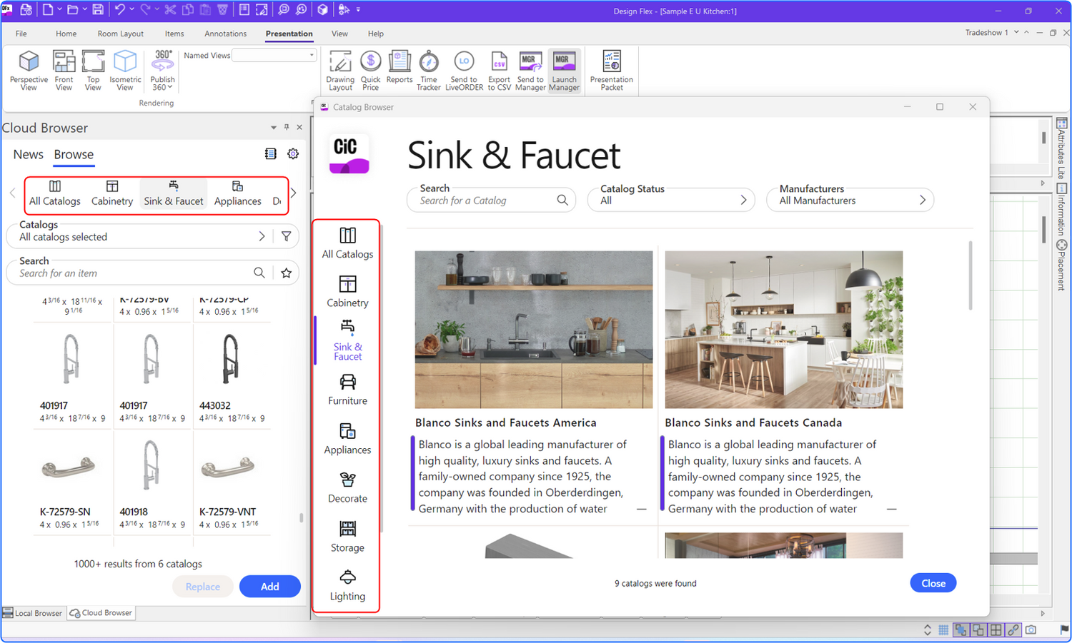
Task: Switch to the News tab
Action: coord(28,155)
